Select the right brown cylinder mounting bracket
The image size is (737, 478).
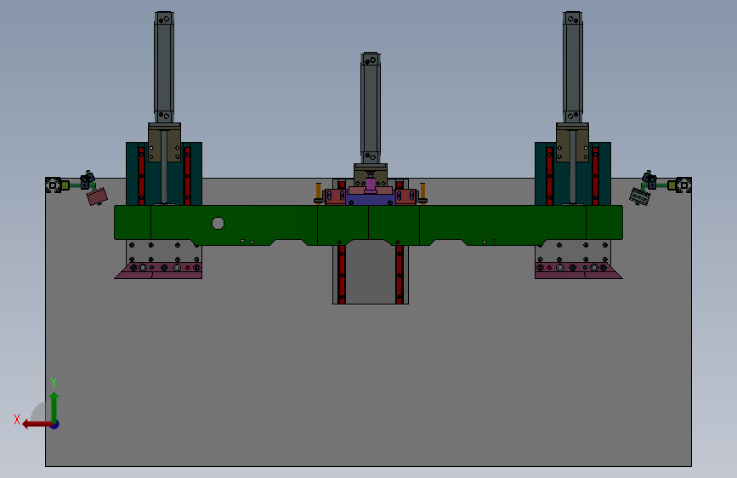click(572, 143)
